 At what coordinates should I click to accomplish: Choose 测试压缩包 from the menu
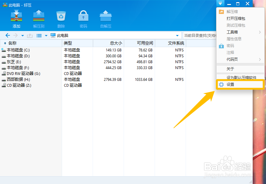click(240, 25)
